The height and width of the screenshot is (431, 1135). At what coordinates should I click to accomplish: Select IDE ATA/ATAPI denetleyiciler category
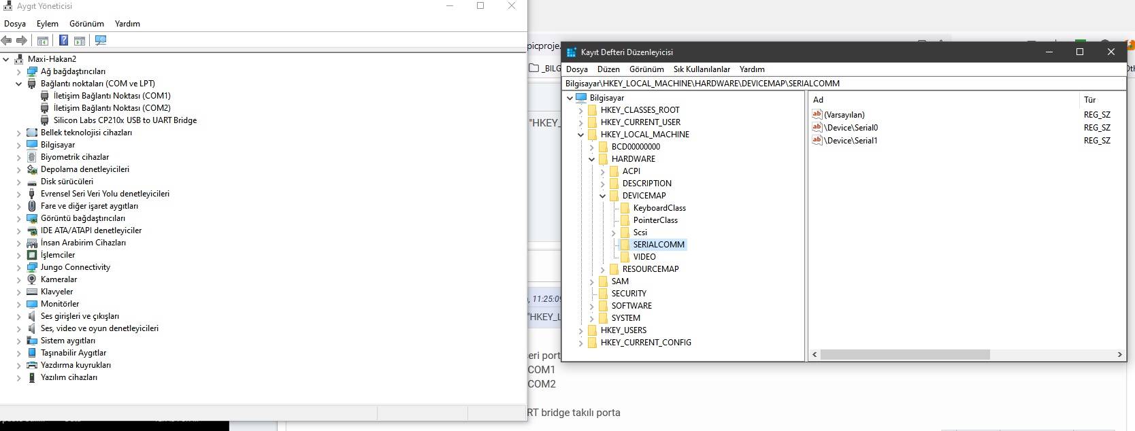click(91, 230)
